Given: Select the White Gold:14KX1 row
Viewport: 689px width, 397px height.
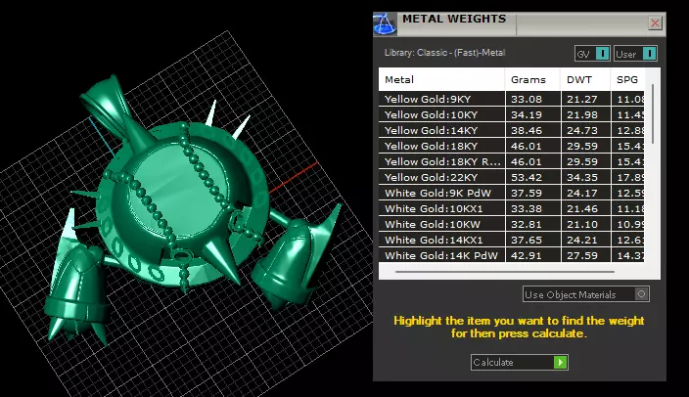Looking at the screenshot, I should pyautogui.click(x=512, y=240).
